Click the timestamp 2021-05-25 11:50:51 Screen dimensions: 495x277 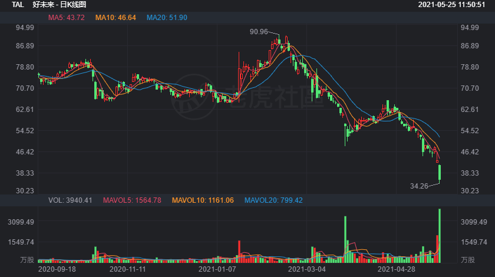[451, 5]
